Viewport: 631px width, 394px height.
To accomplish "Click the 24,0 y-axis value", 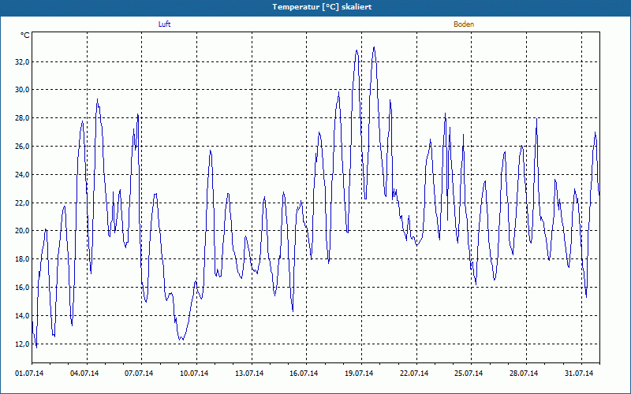I will point(22,175).
